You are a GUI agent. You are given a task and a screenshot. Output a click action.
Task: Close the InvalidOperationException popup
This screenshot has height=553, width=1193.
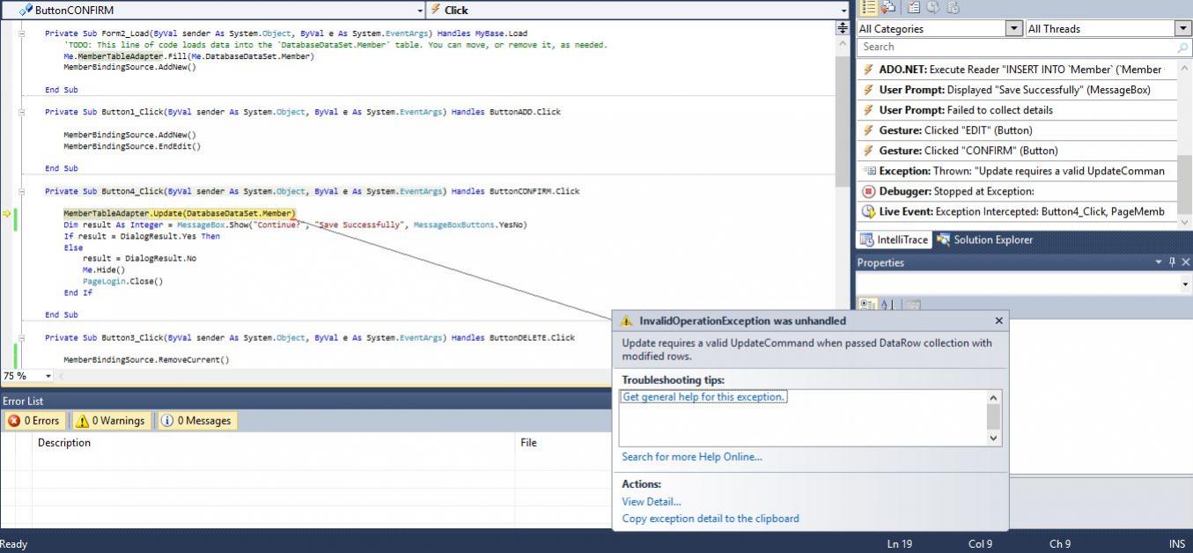(998, 321)
